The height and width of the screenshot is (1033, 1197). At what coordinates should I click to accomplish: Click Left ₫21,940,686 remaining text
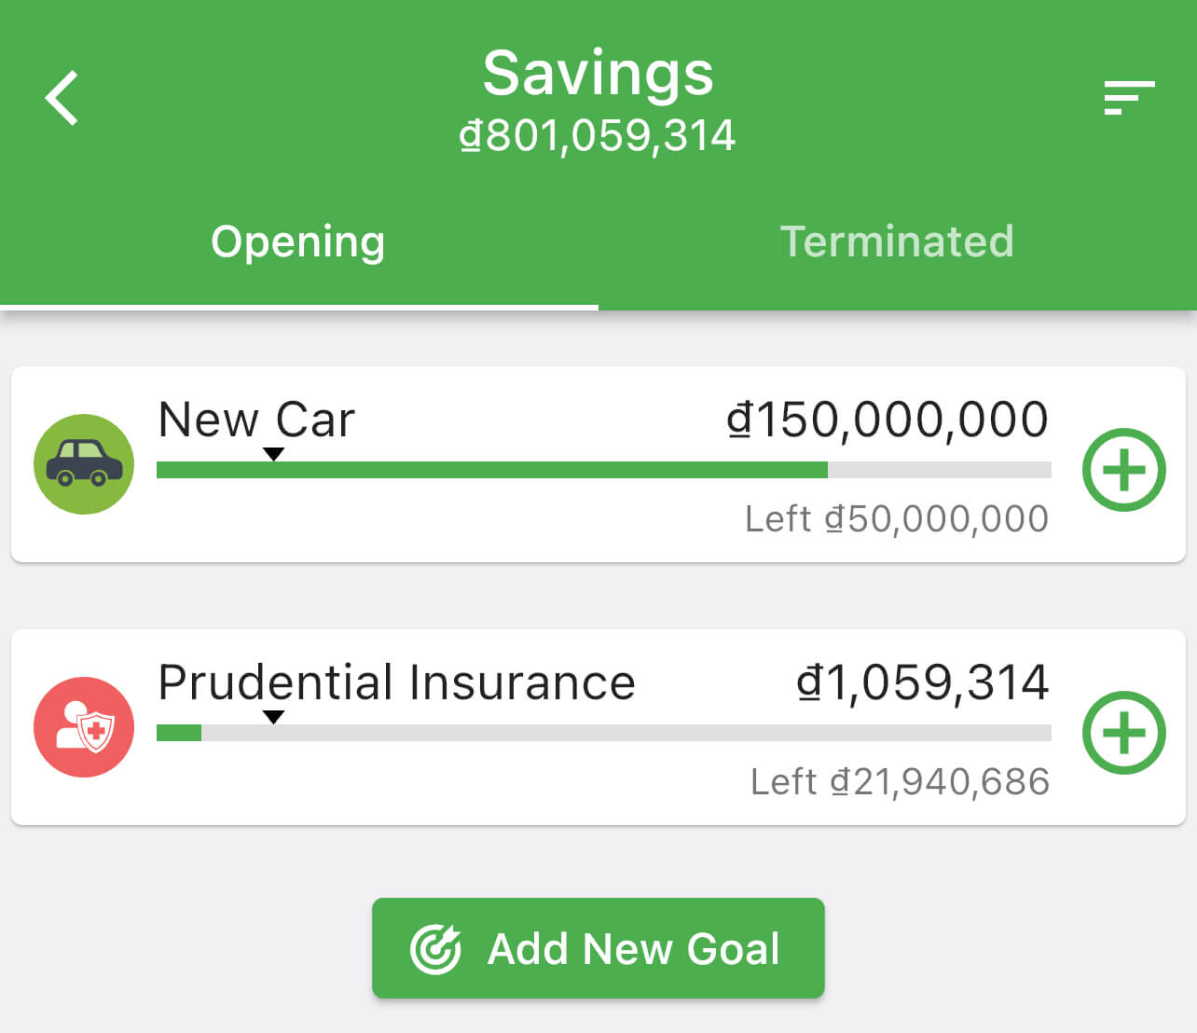coord(900,781)
